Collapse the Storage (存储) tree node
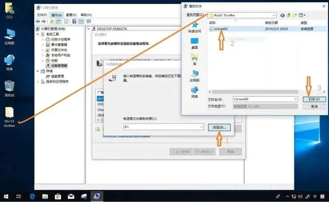The image size is (329, 202). click(38, 71)
